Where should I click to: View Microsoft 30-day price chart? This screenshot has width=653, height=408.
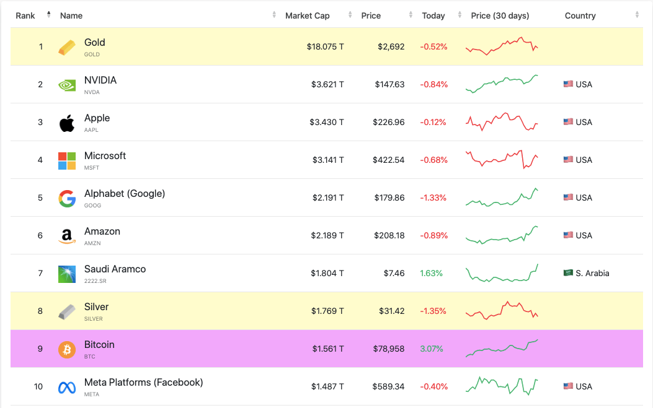(x=502, y=159)
